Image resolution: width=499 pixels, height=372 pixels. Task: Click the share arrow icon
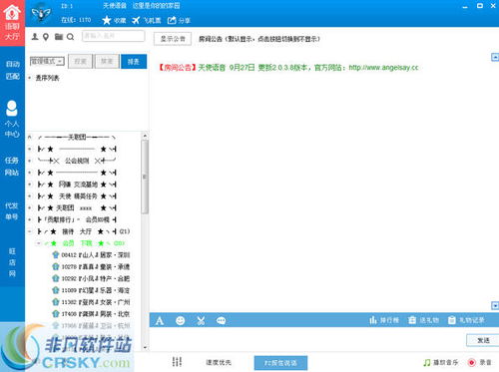click(172, 20)
